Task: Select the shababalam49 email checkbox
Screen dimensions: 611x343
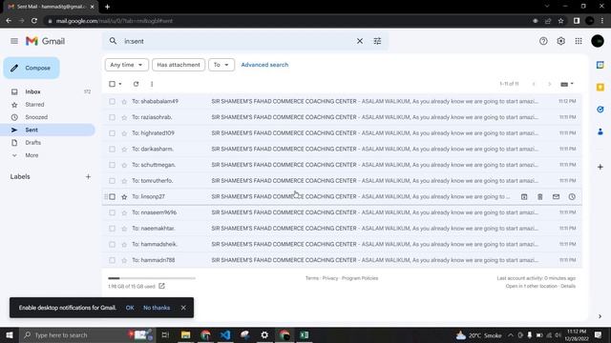Action: coord(113,101)
